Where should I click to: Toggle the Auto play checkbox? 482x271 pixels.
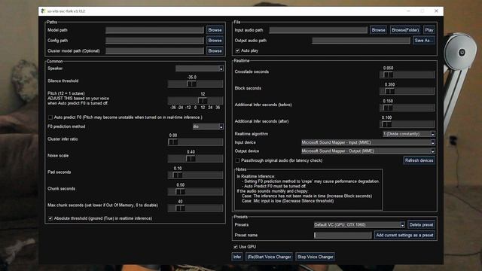[x=238, y=50]
